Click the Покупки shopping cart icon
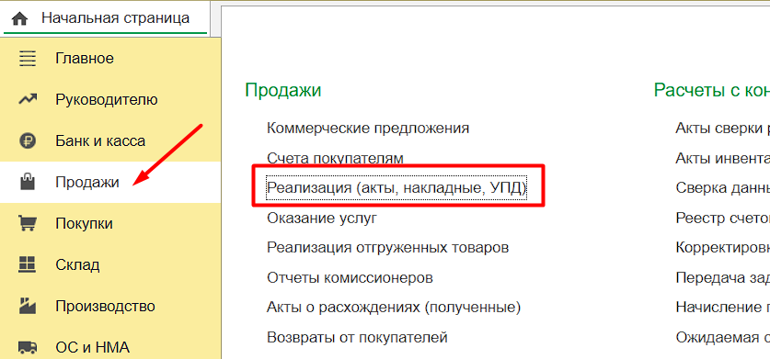The height and width of the screenshot is (359, 770). pyautogui.click(x=28, y=224)
